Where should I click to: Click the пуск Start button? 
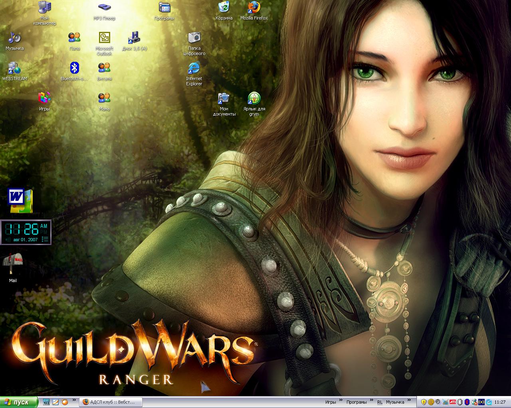pos(19,402)
